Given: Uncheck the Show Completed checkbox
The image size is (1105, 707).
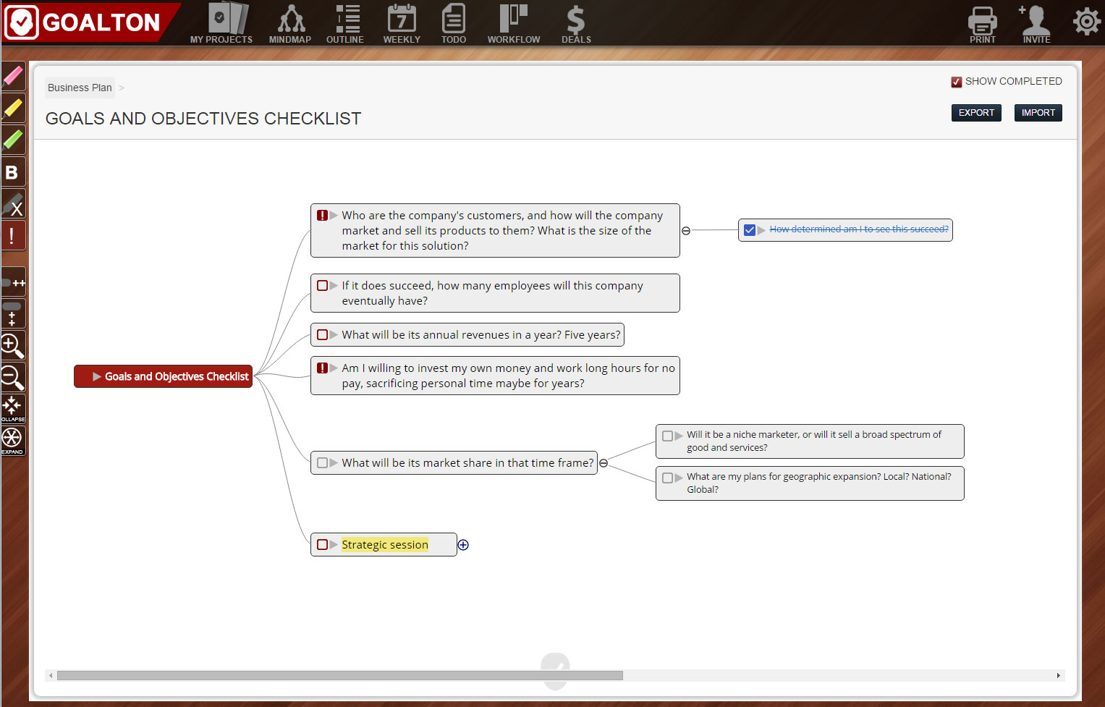Looking at the screenshot, I should (956, 82).
